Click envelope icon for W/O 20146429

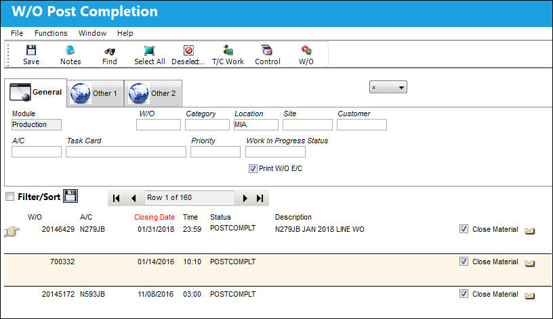tap(529, 230)
